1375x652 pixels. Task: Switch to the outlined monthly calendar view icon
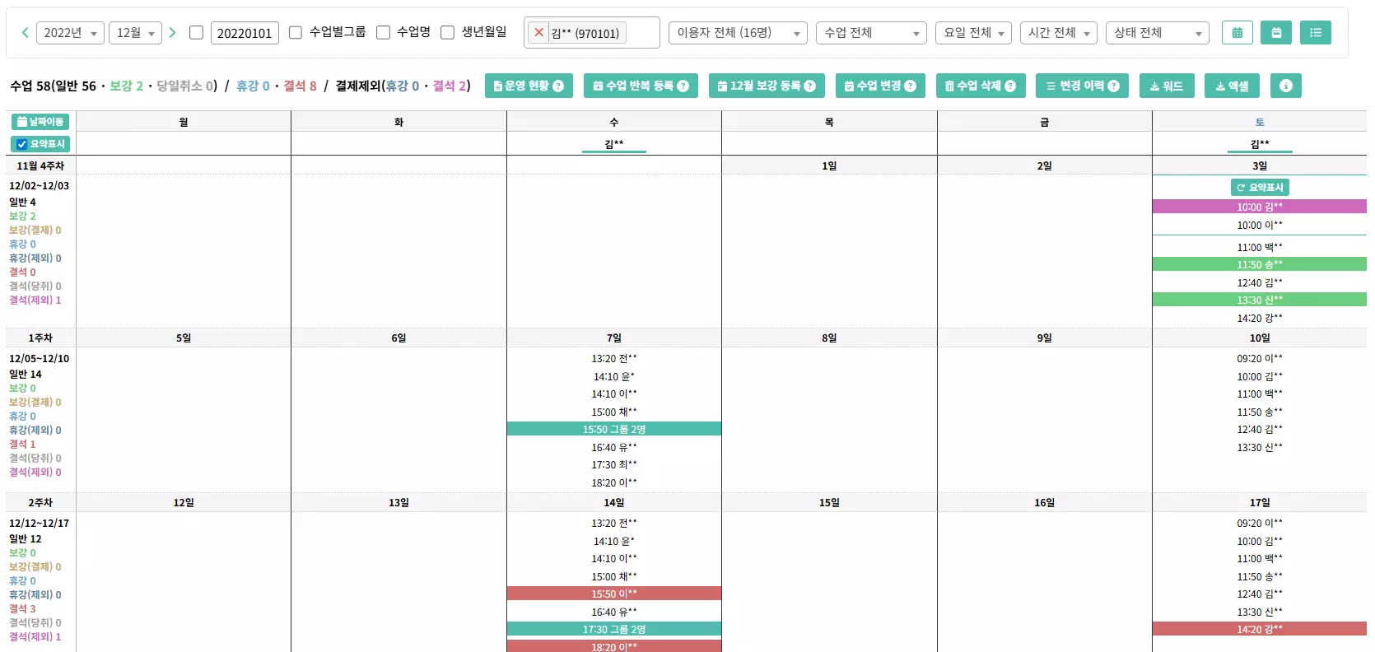[1237, 33]
